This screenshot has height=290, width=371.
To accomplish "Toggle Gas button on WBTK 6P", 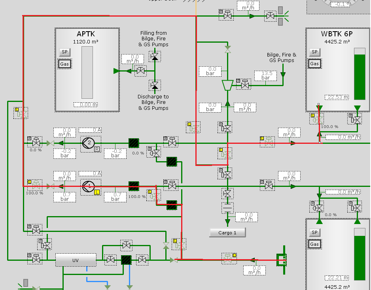I will [x=314, y=64].
